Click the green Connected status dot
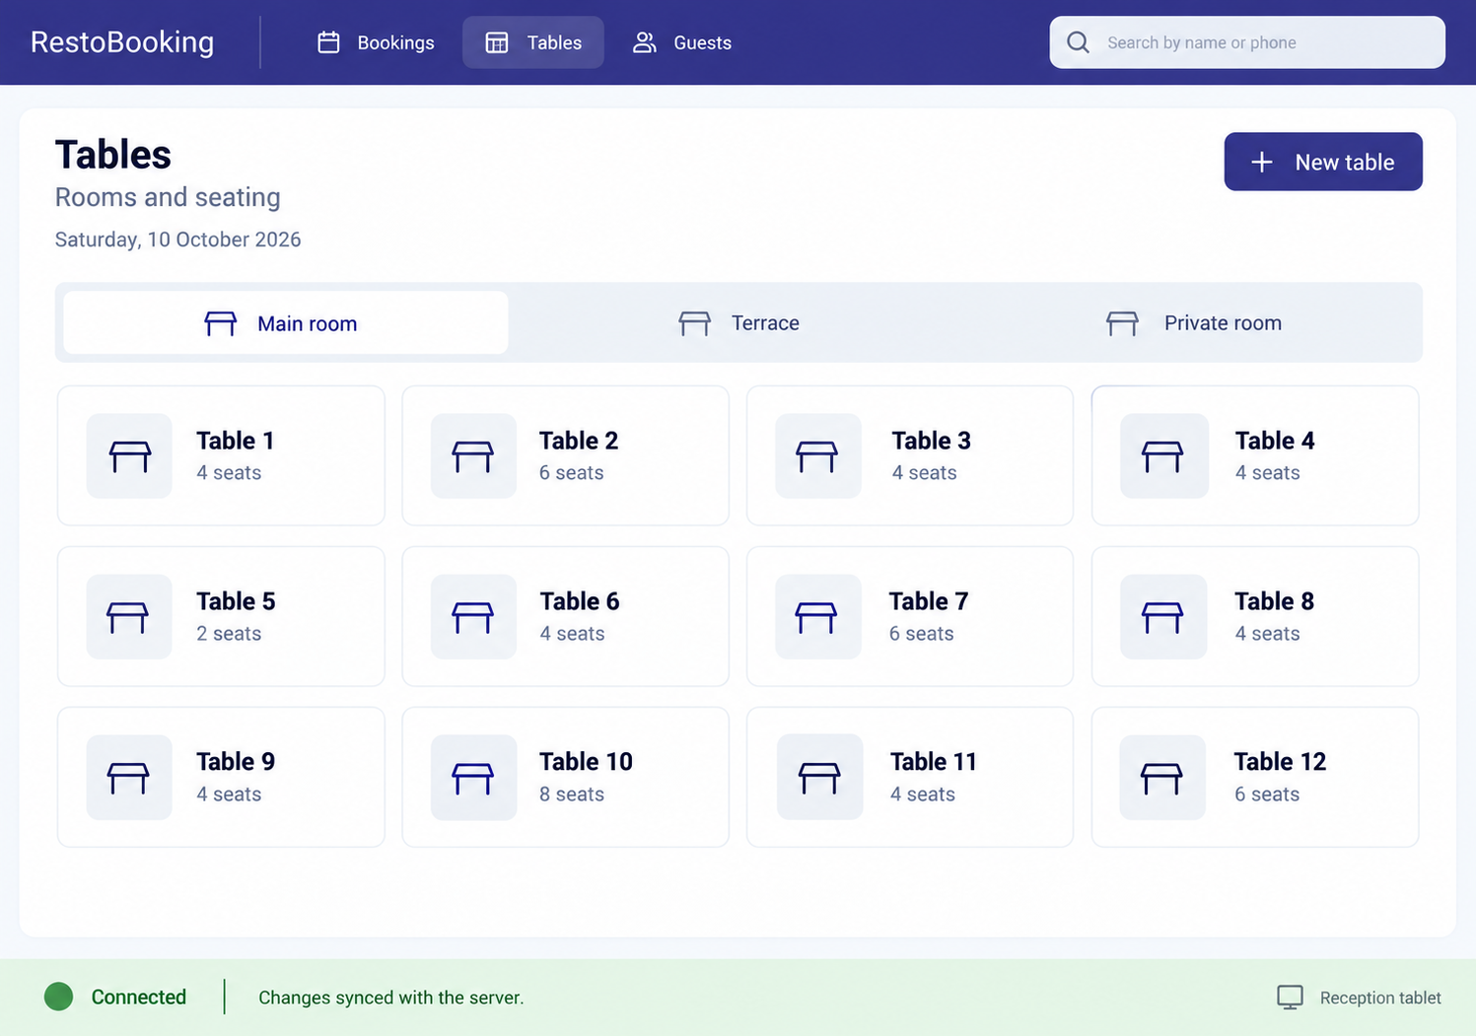The image size is (1476, 1036). click(59, 997)
